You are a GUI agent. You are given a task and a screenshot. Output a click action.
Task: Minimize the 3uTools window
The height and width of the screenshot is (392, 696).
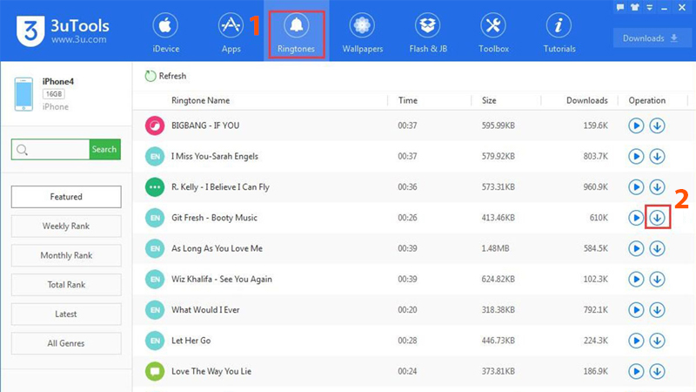coord(665,8)
